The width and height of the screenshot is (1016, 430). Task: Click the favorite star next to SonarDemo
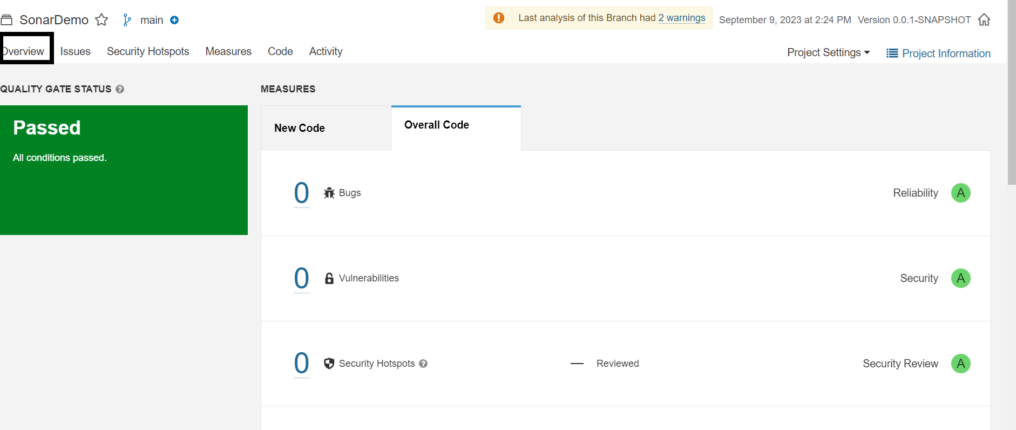(x=101, y=20)
